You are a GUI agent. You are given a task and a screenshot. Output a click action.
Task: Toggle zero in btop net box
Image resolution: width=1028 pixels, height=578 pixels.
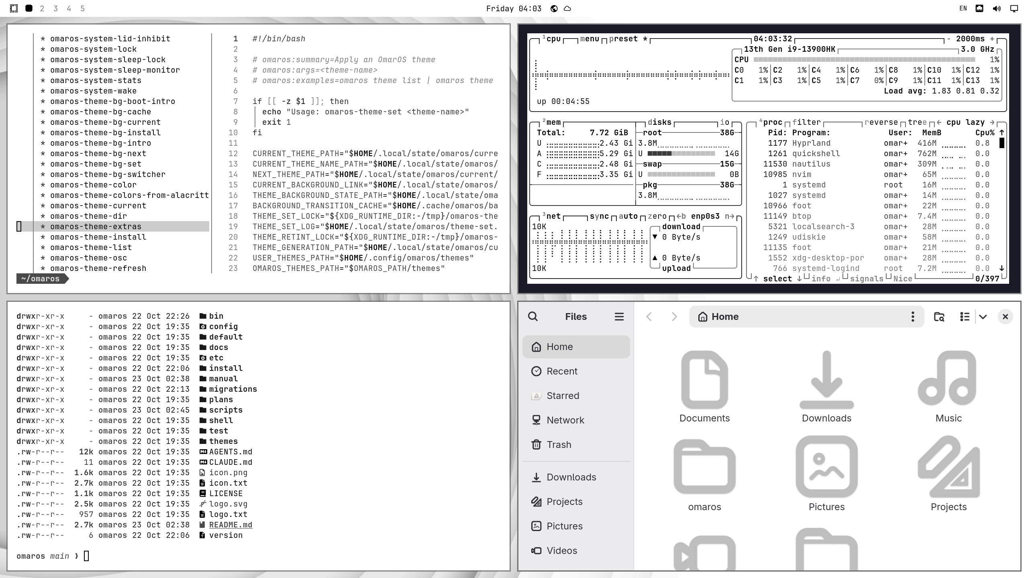(x=657, y=216)
